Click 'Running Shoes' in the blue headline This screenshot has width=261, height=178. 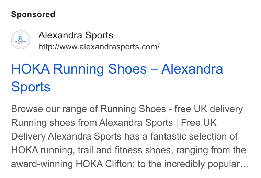coord(100,69)
